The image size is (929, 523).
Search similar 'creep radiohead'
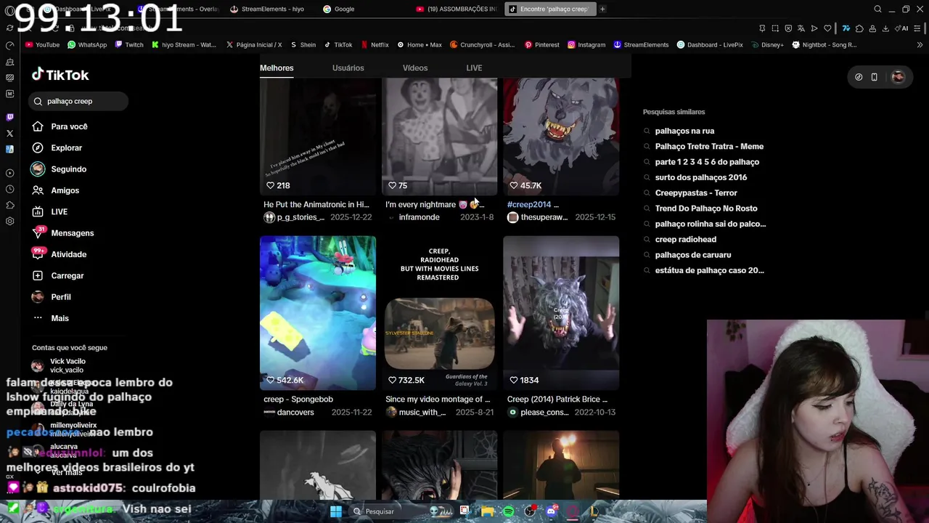685,239
